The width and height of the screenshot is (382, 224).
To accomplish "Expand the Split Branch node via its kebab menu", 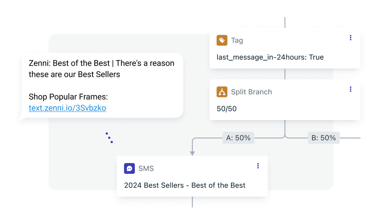I will pos(350,89).
